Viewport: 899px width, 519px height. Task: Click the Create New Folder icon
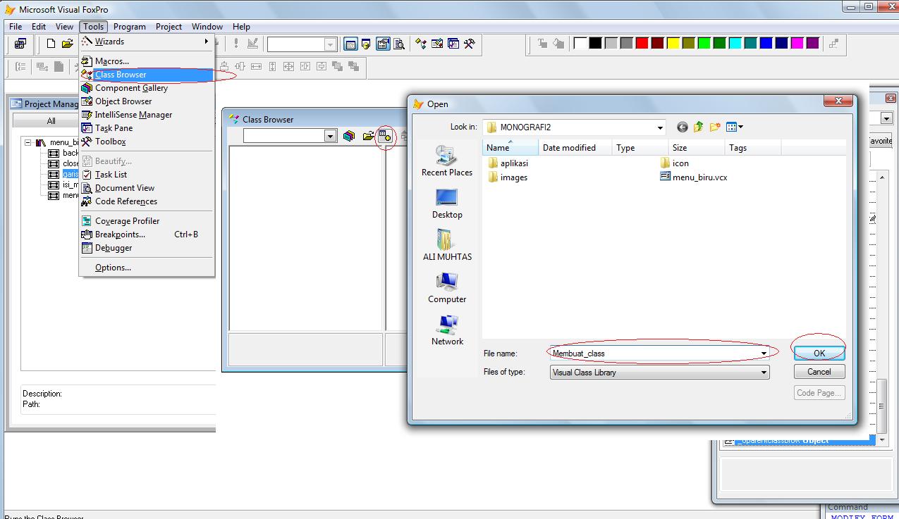pyautogui.click(x=715, y=127)
